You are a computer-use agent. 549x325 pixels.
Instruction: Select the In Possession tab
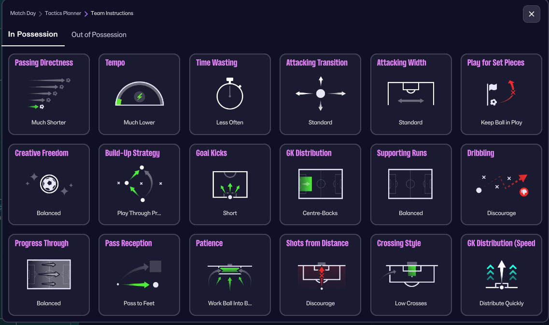(x=33, y=35)
